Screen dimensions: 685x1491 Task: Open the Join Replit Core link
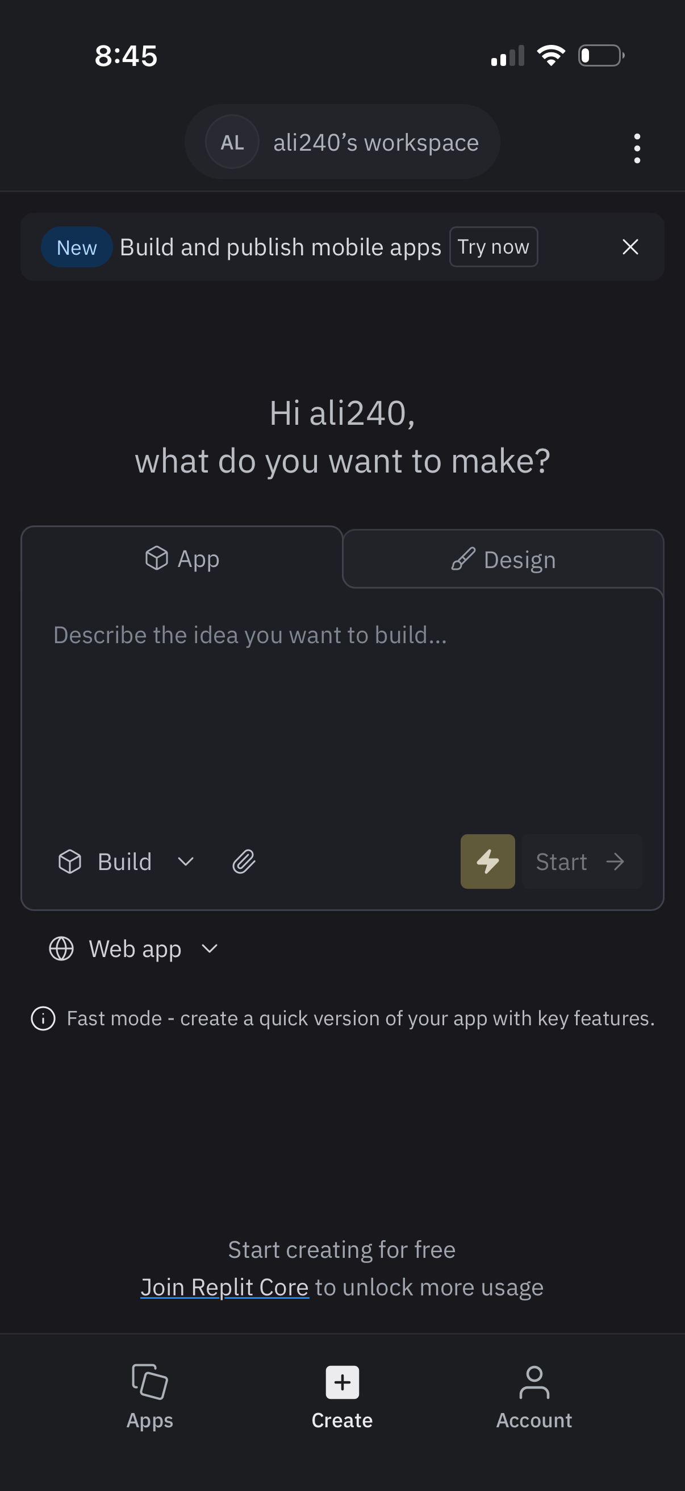coord(224,1287)
